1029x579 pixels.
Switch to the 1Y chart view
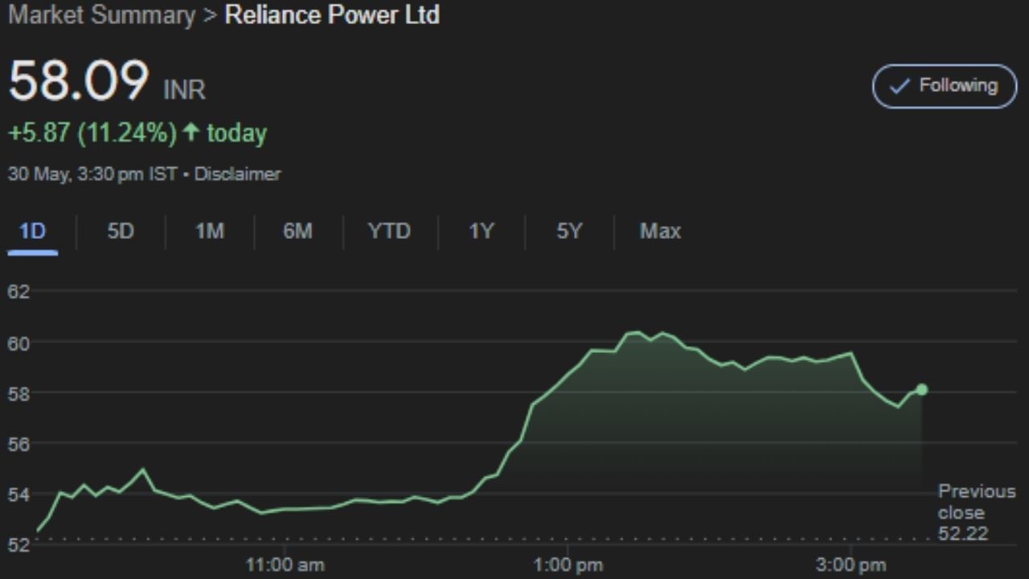[481, 232]
